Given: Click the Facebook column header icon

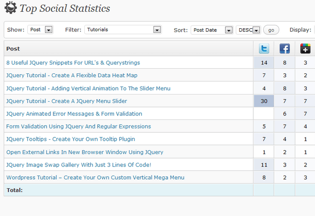Looking at the screenshot, I should tap(285, 48).
